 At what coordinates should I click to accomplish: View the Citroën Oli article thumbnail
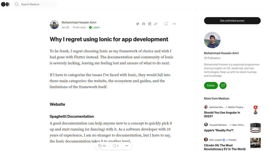tap(255, 143)
